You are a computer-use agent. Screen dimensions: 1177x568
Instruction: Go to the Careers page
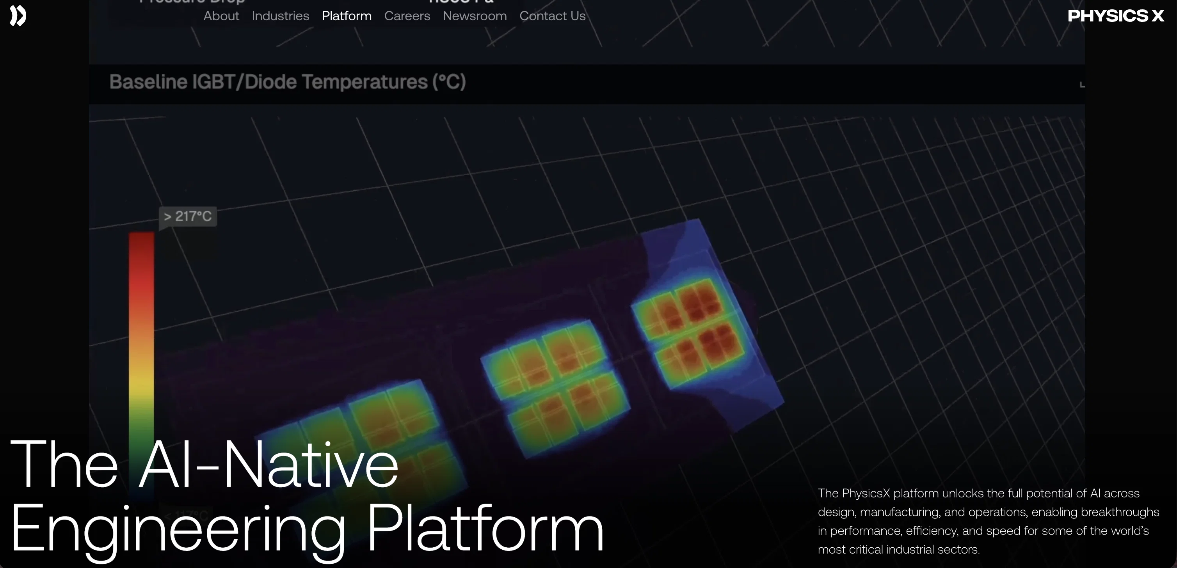pos(407,16)
